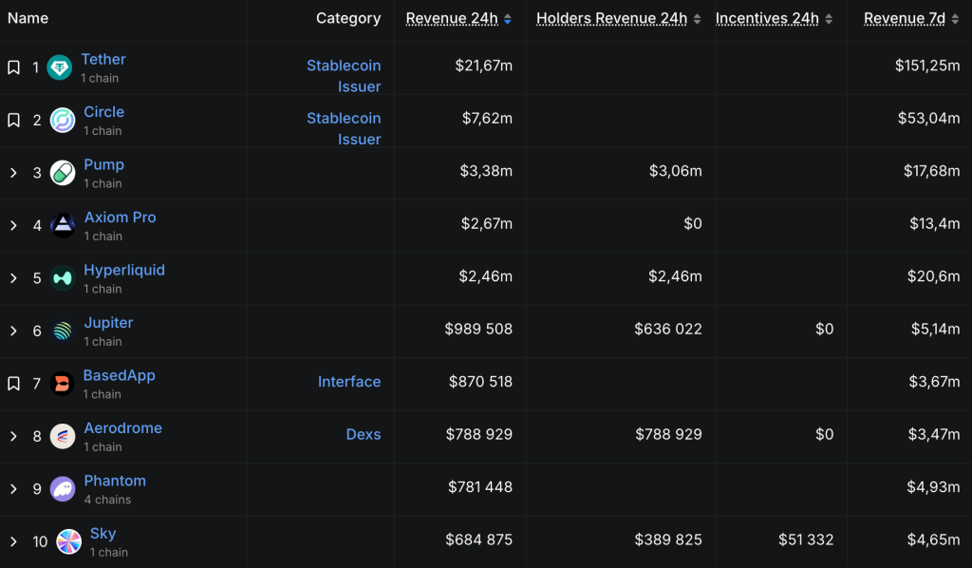Expand the Pump row
This screenshot has height=568, width=972.
[13, 173]
